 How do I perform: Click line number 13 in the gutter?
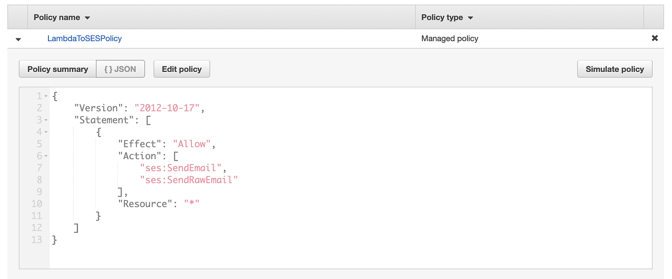click(x=36, y=240)
